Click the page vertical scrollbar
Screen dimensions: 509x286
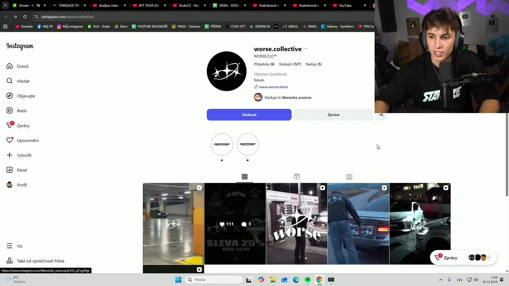(507, 155)
